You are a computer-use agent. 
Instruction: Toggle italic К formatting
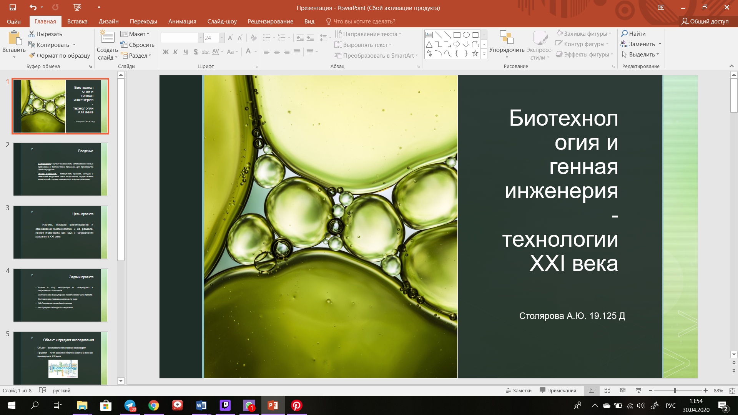tap(175, 52)
